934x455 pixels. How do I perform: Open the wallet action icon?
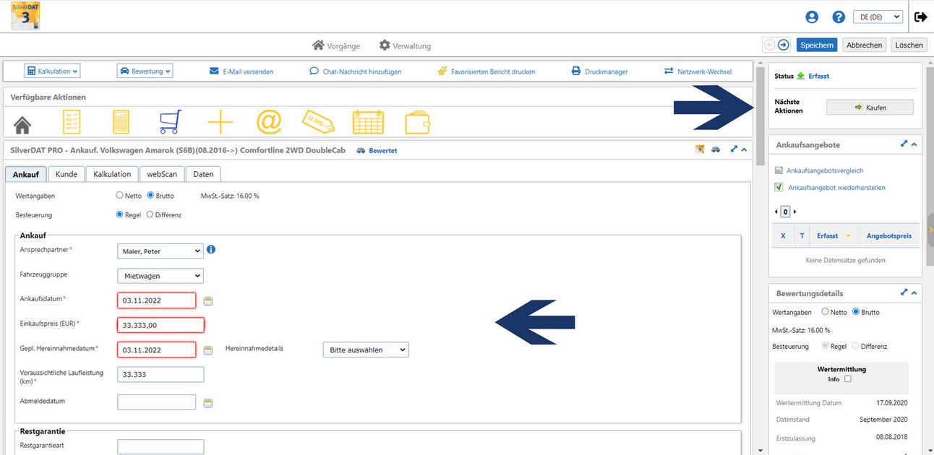click(418, 122)
